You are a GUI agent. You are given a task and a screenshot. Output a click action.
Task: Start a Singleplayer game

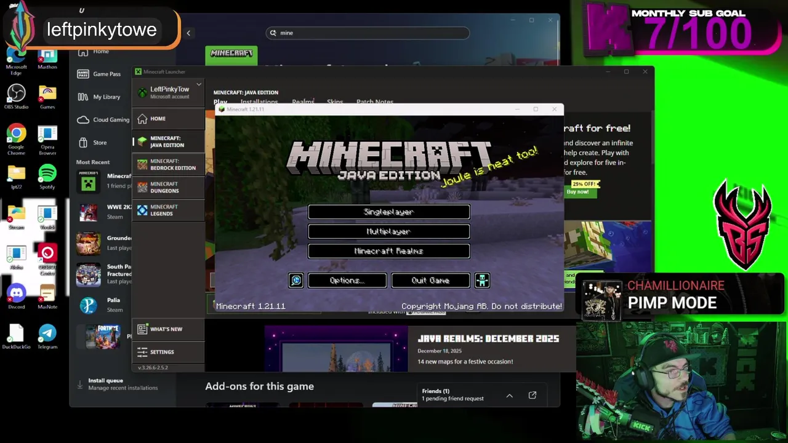(389, 212)
